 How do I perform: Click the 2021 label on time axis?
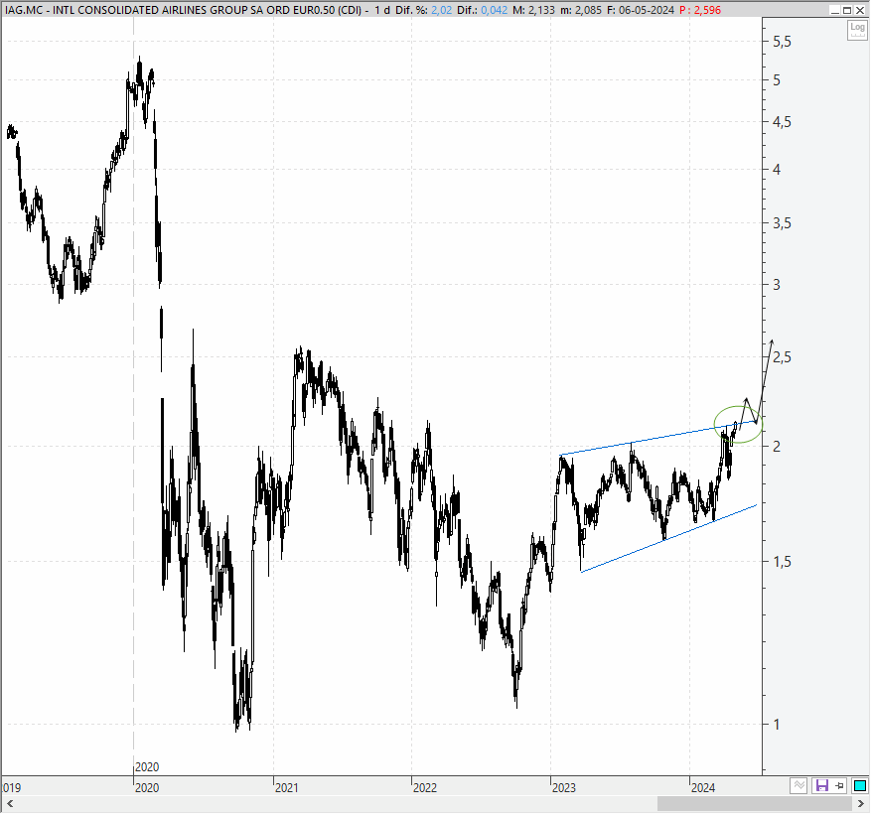tap(287, 787)
